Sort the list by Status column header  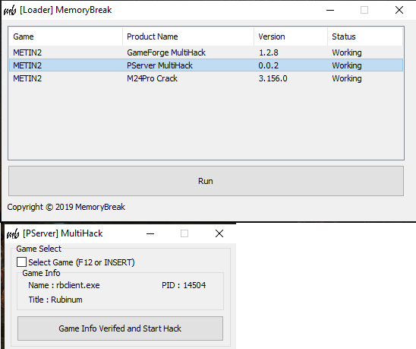pyautogui.click(x=365, y=36)
